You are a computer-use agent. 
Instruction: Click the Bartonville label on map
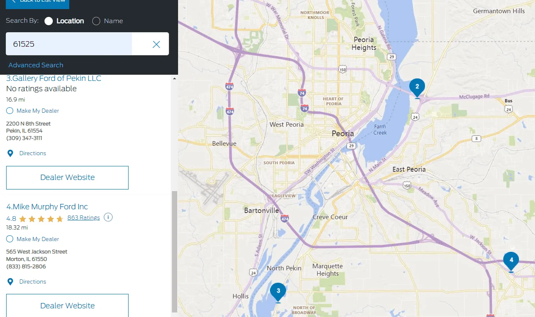[x=261, y=211]
